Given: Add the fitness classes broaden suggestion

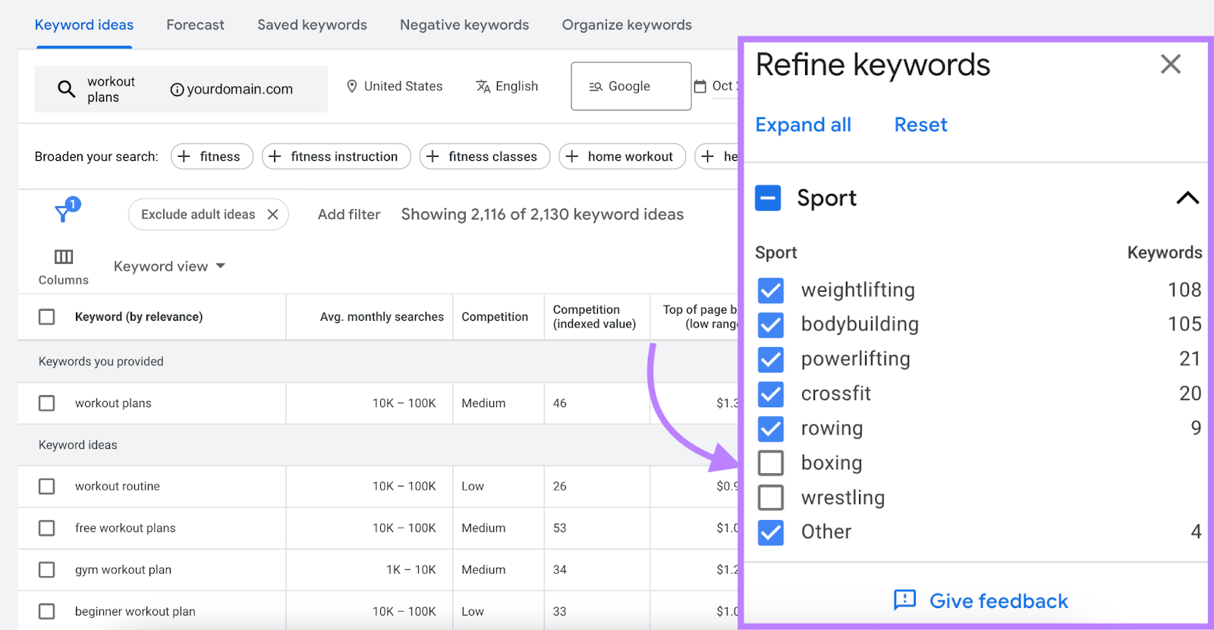Looking at the screenshot, I should [484, 156].
